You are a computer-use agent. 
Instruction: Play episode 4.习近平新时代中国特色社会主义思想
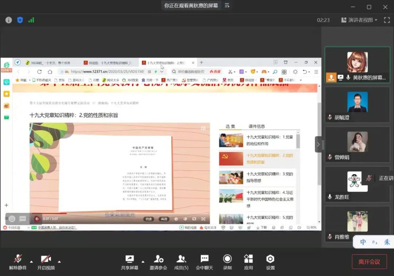(x=257, y=198)
